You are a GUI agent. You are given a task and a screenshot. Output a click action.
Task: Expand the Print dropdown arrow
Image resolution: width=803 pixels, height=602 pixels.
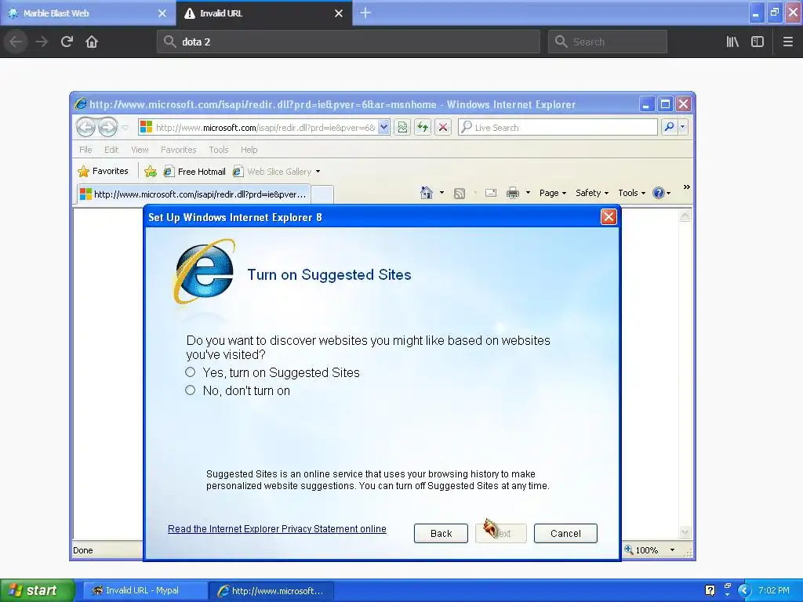coord(528,193)
